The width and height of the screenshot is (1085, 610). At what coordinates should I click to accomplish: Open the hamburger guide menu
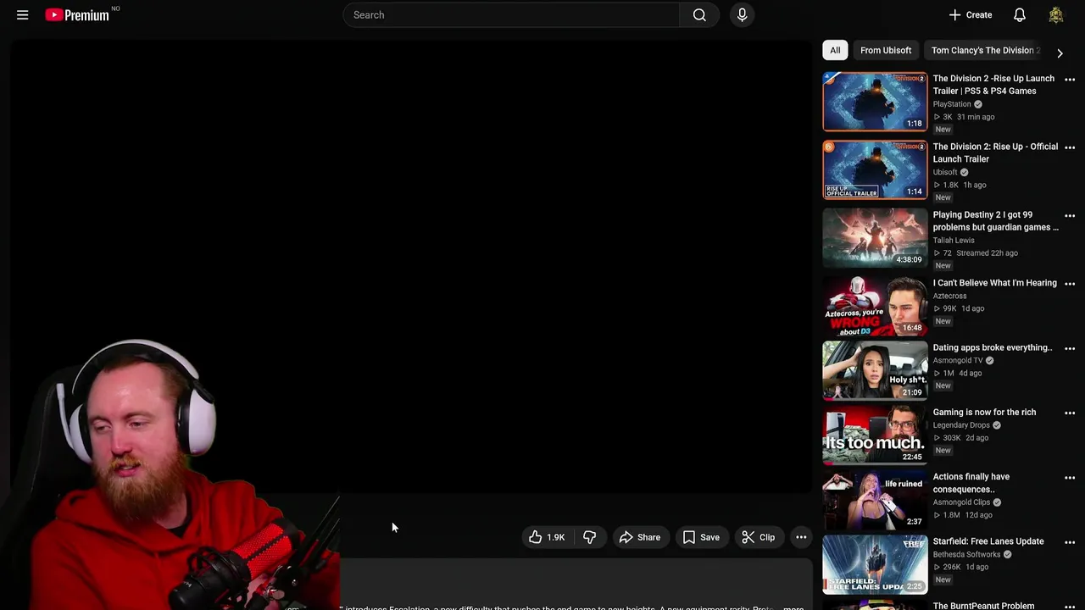pyautogui.click(x=23, y=15)
